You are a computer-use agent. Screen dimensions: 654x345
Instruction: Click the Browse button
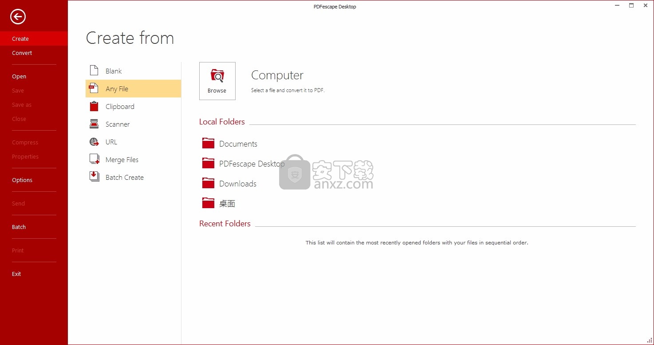(x=217, y=81)
